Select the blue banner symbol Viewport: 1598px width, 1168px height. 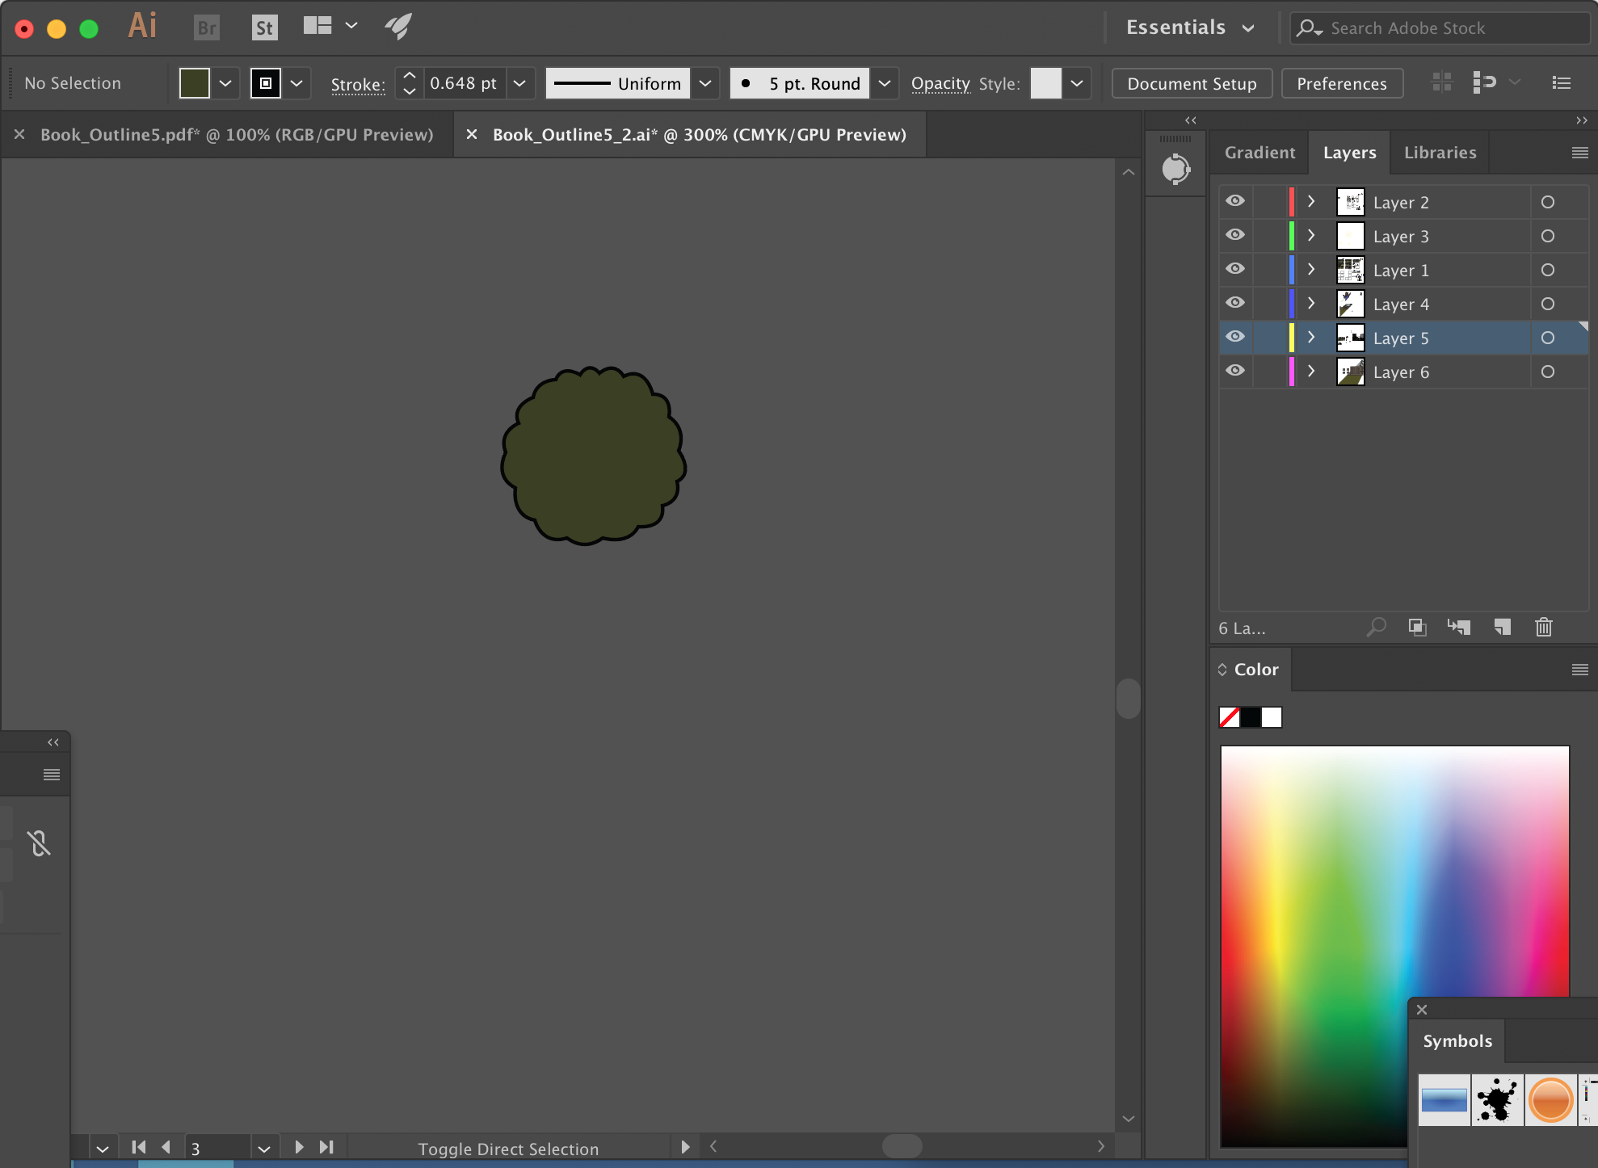[1444, 1100]
